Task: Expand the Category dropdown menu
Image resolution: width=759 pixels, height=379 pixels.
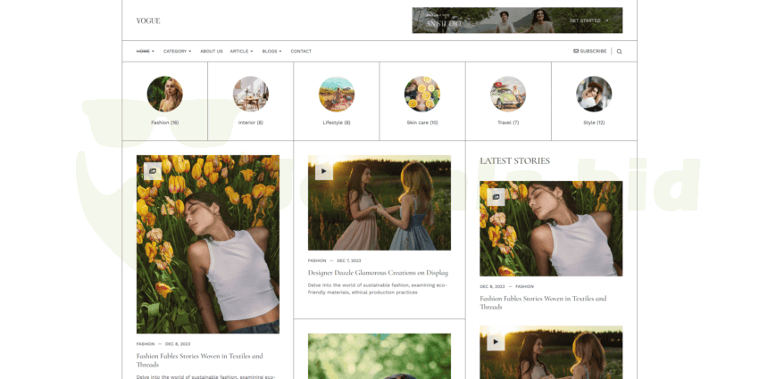Action: tap(177, 51)
